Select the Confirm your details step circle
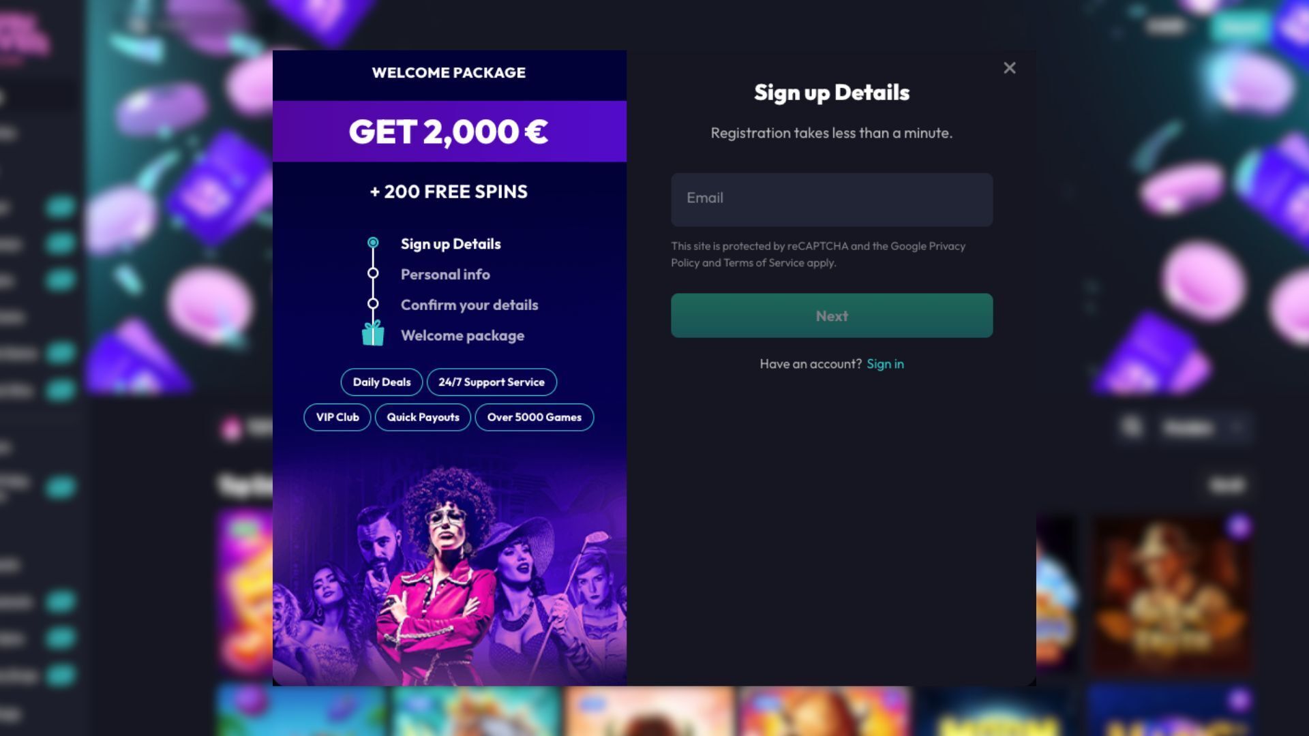This screenshot has height=736, width=1309. point(373,304)
